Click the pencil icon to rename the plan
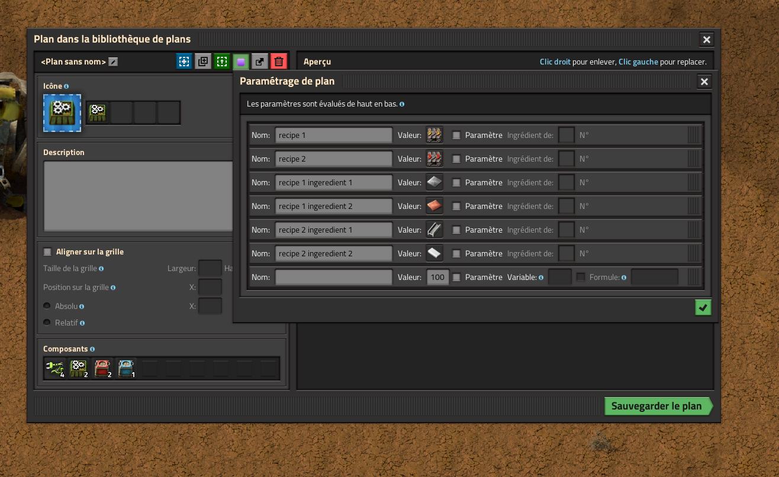779x477 pixels. click(x=113, y=62)
